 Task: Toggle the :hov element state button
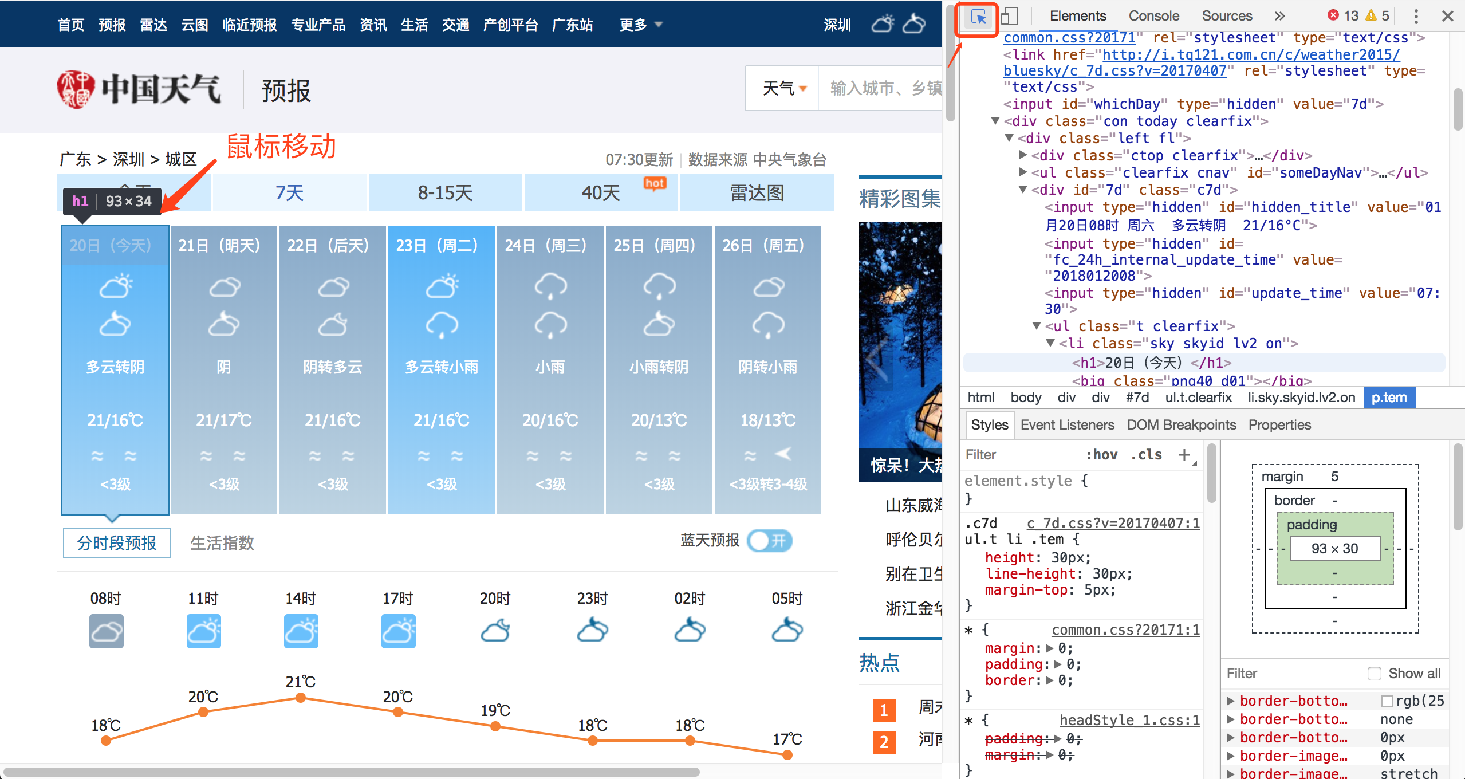coord(1101,455)
